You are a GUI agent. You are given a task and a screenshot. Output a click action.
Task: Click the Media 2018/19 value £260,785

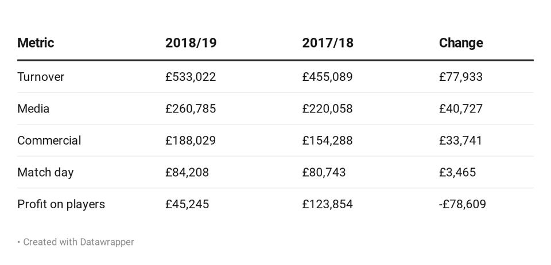[191, 109]
